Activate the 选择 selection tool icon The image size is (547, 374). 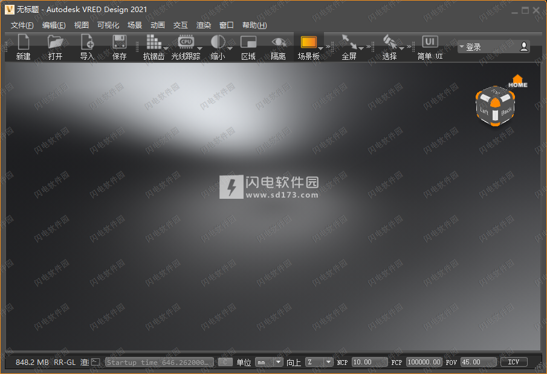[389, 42]
